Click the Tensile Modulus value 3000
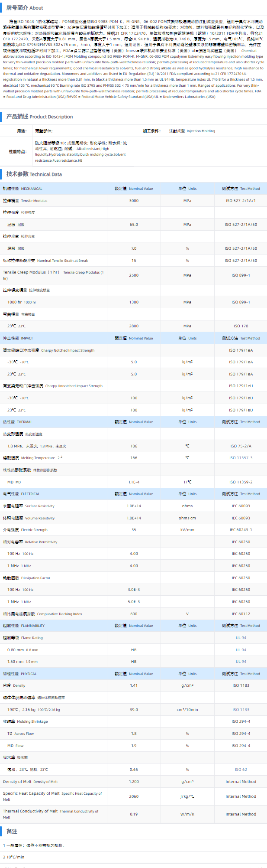The image size is (267, 868). click(x=134, y=201)
